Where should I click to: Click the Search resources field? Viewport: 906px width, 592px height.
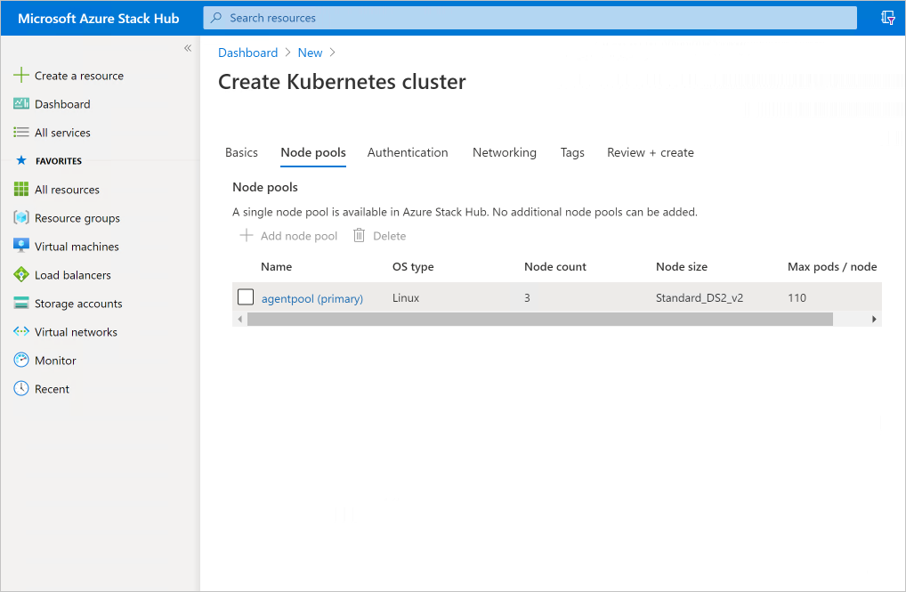[530, 18]
